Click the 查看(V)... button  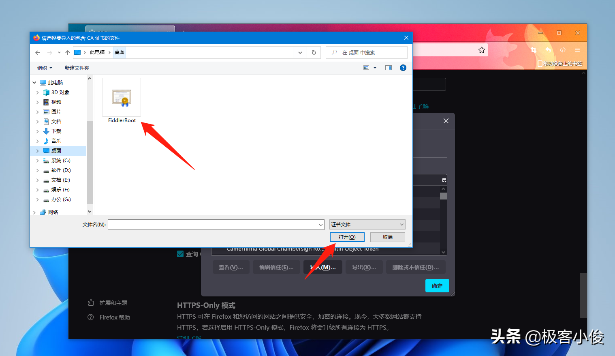231,267
